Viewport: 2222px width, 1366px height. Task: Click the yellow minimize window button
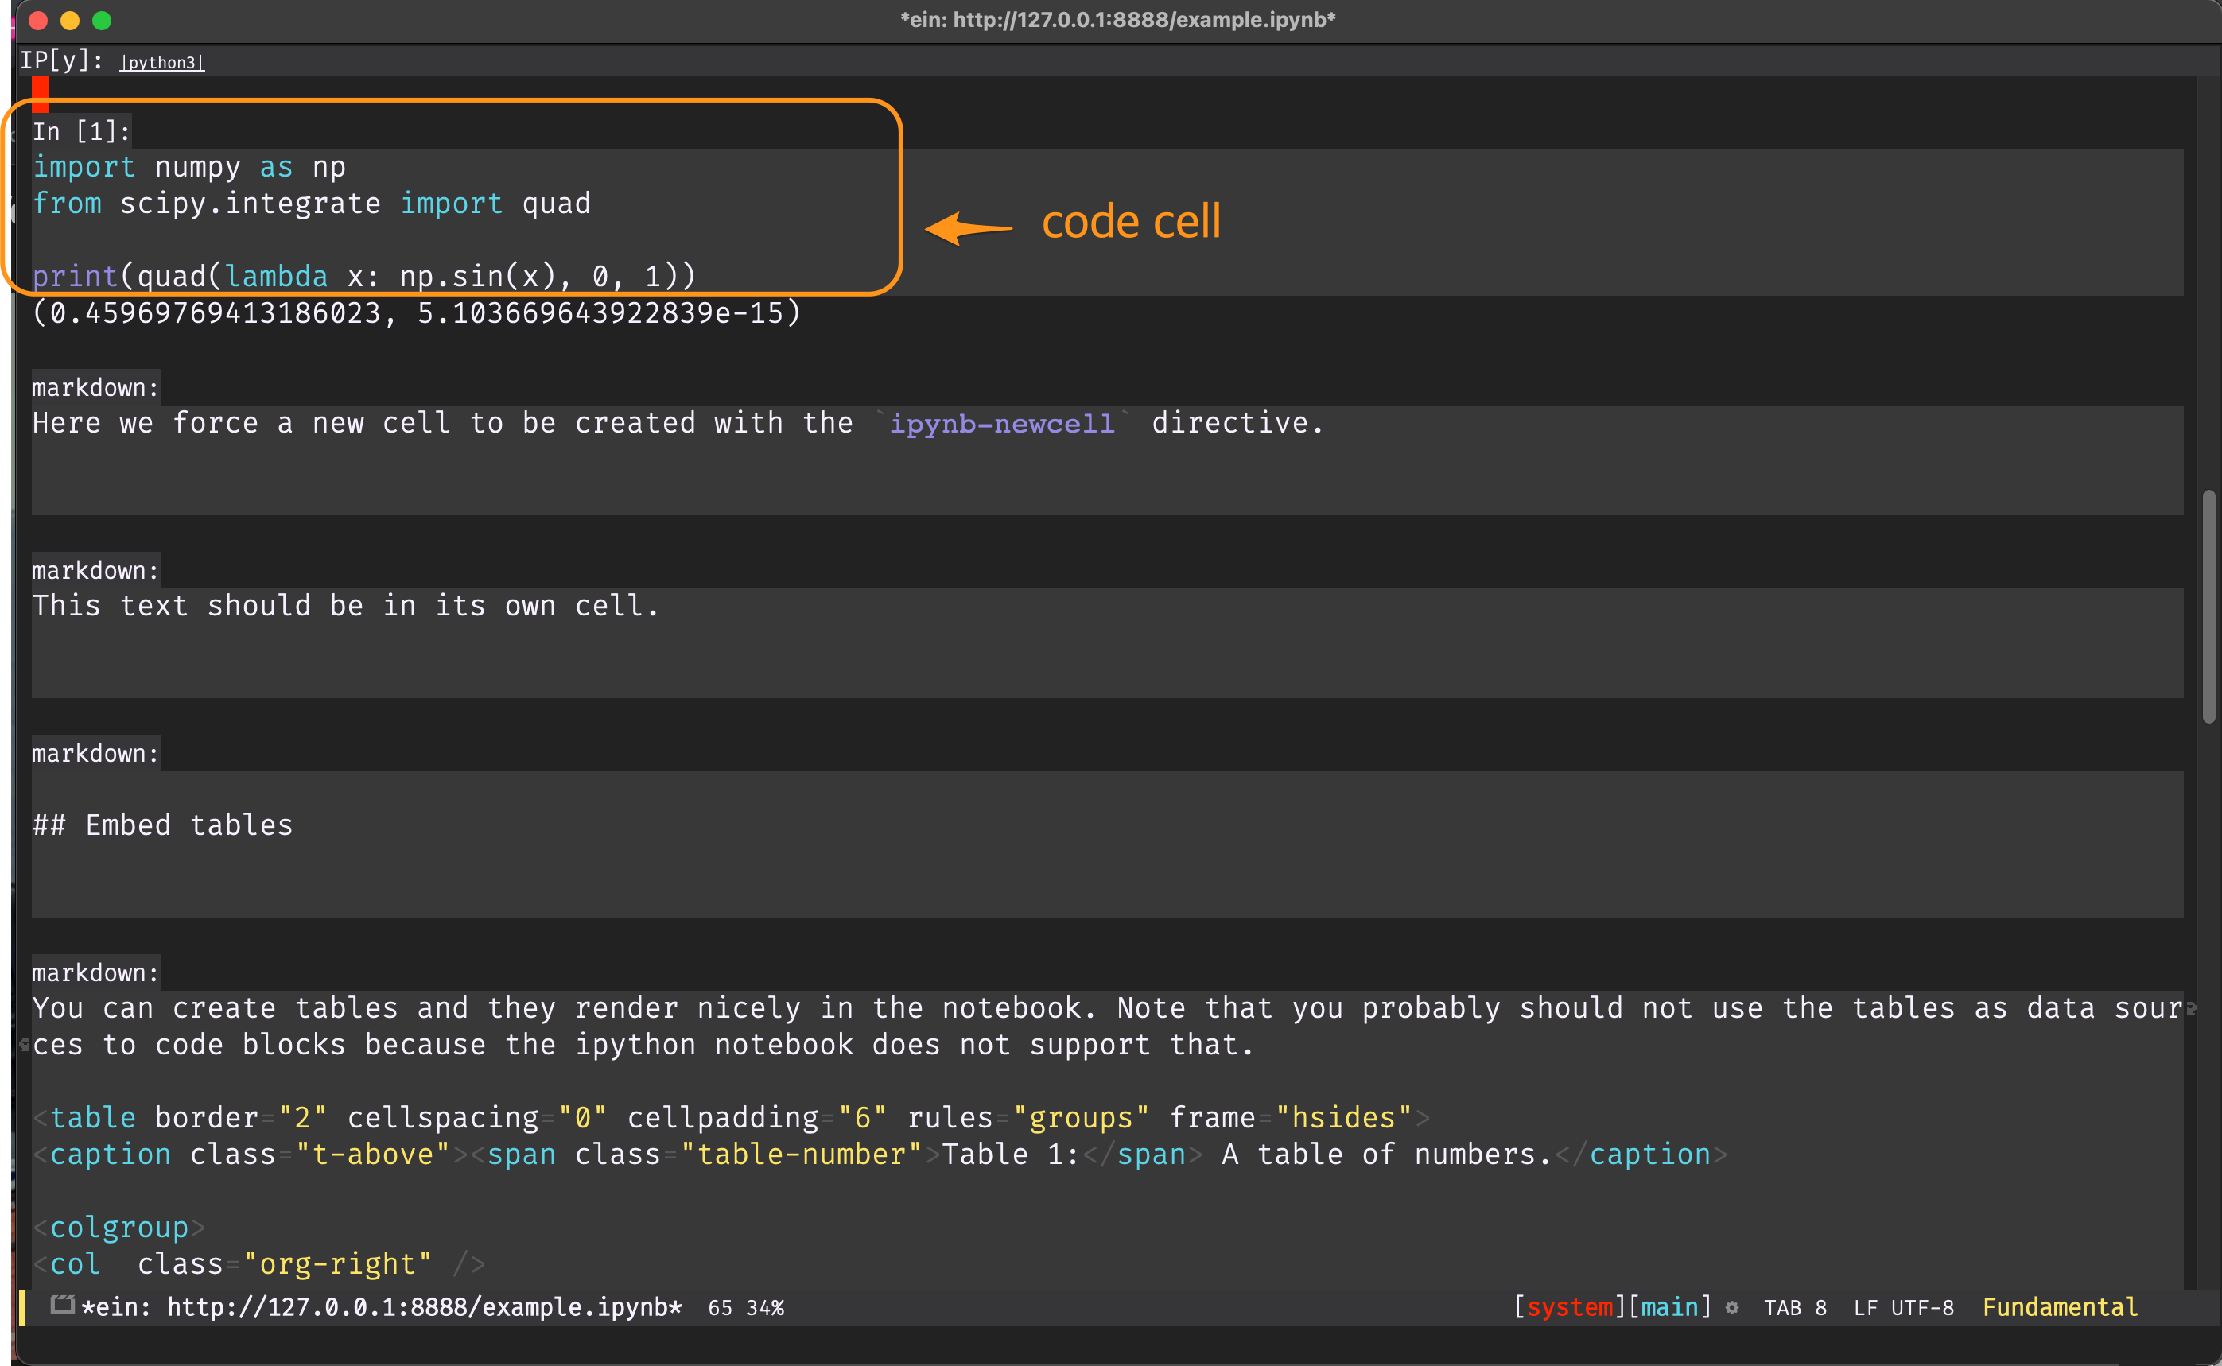click(69, 20)
